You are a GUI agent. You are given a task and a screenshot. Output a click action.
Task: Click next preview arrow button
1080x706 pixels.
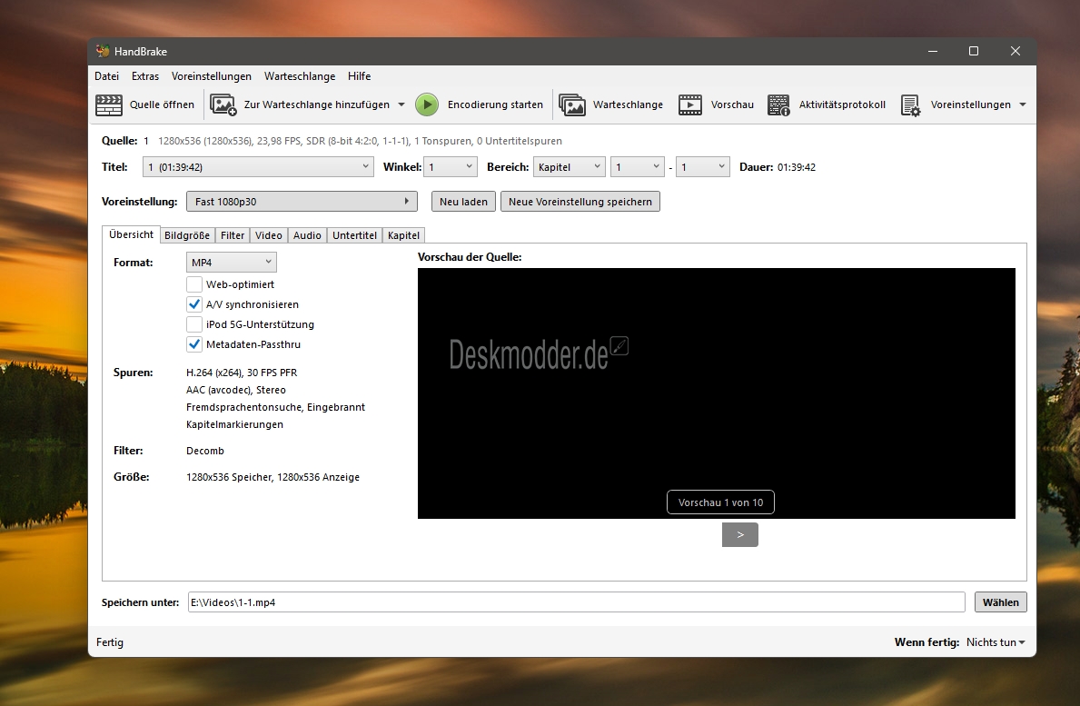click(x=739, y=535)
